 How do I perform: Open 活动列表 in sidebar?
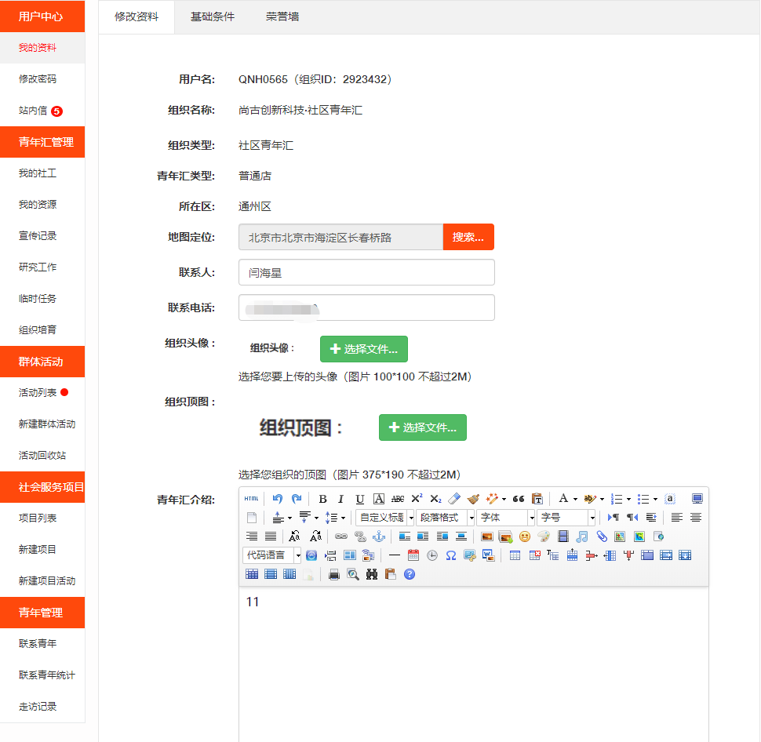[38, 392]
